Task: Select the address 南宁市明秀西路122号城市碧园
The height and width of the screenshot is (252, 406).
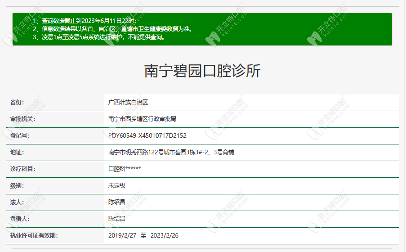Action: (x=171, y=152)
